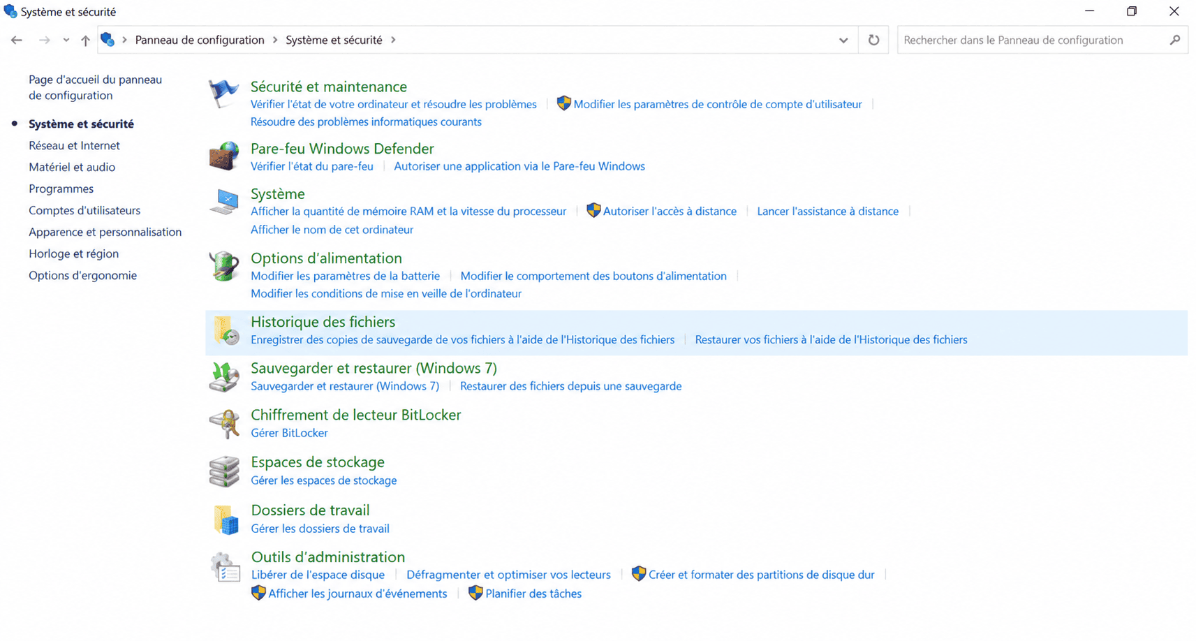Open Comptes d'utilisateurs in sidebar
Image resolution: width=1196 pixels, height=641 pixels.
coord(84,210)
